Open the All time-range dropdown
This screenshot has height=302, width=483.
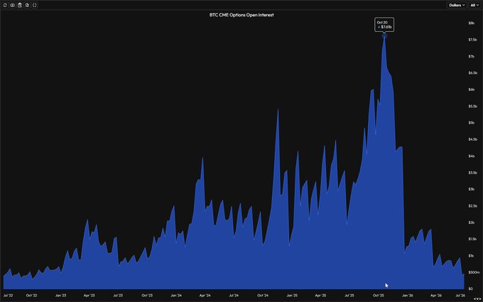[x=474, y=5]
